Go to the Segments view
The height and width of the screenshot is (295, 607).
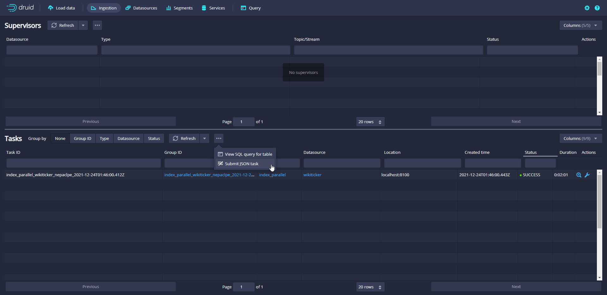[179, 8]
